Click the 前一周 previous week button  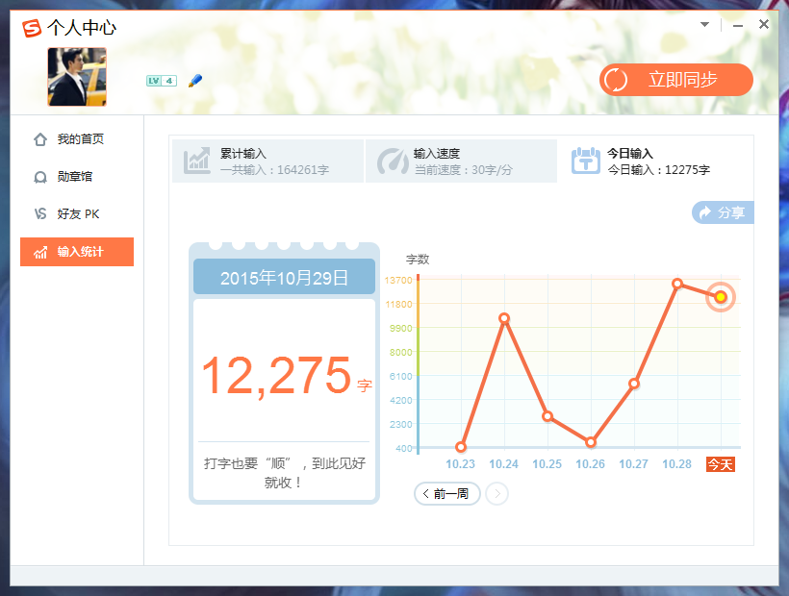(x=446, y=493)
